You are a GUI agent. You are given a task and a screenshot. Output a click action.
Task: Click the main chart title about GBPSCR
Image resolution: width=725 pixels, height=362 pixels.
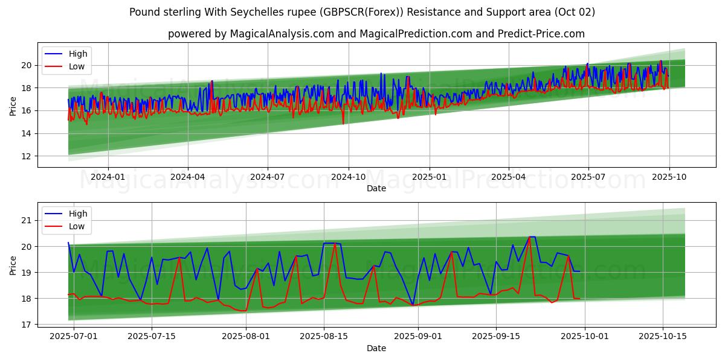pos(362,12)
